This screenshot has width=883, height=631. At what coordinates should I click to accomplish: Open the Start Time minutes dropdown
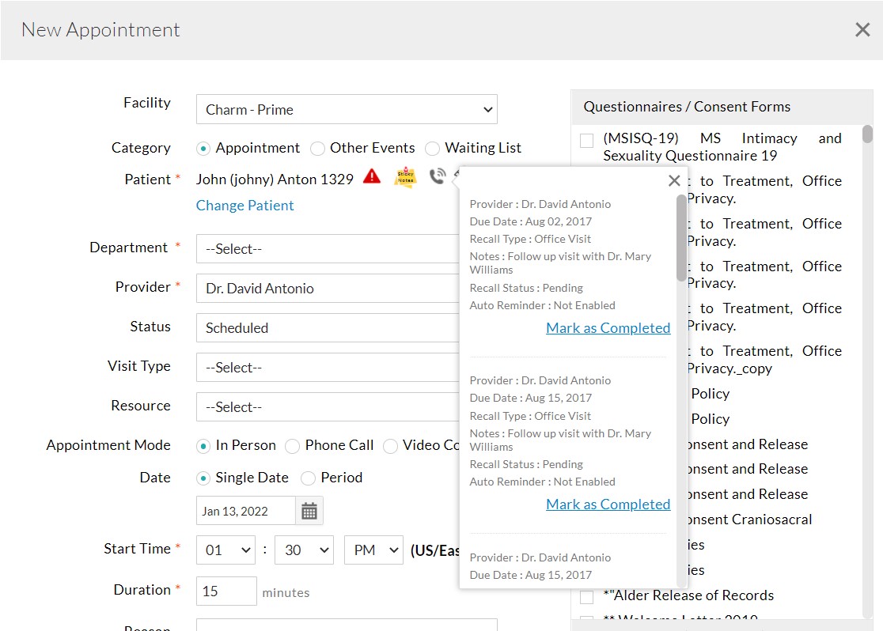(304, 550)
